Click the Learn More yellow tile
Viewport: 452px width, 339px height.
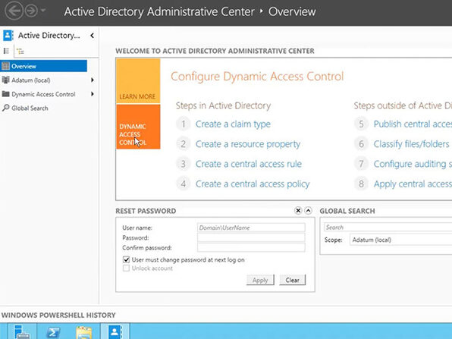click(x=138, y=81)
